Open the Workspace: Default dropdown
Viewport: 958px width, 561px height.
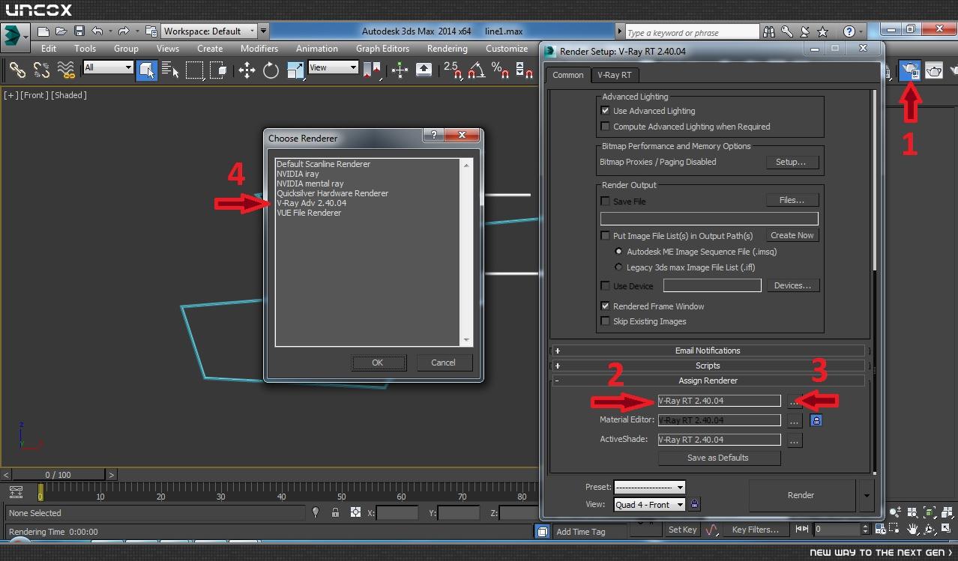click(x=209, y=31)
